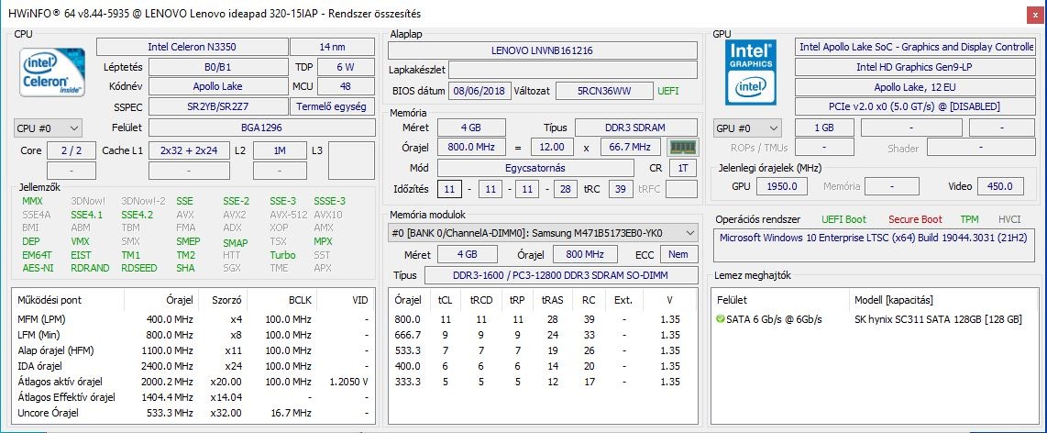Screen dimensions: 1047x433
Task: Click the green memory module chip icon
Action: point(682,147)
